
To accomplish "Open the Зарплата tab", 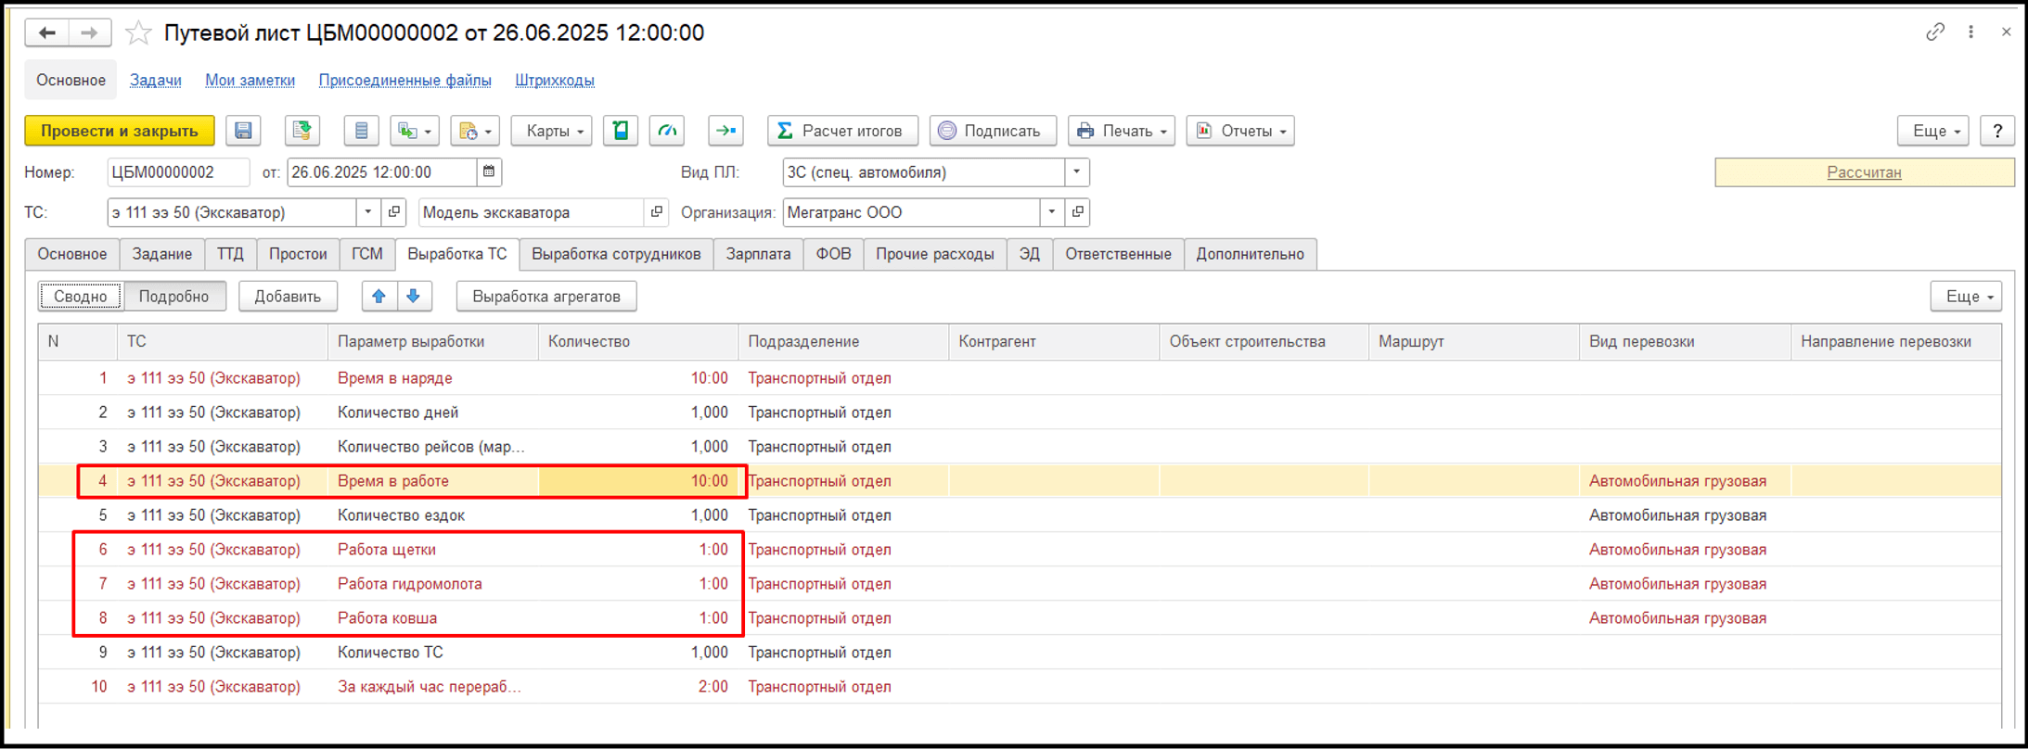I will pyautogui.click(x=758, y=254).
